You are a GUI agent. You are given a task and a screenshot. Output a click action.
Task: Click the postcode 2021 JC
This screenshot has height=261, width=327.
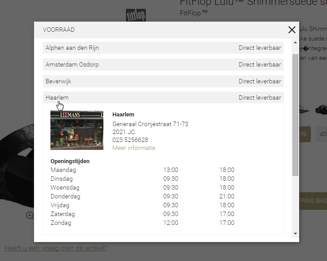pyautogui.click(x=124, y=132)
